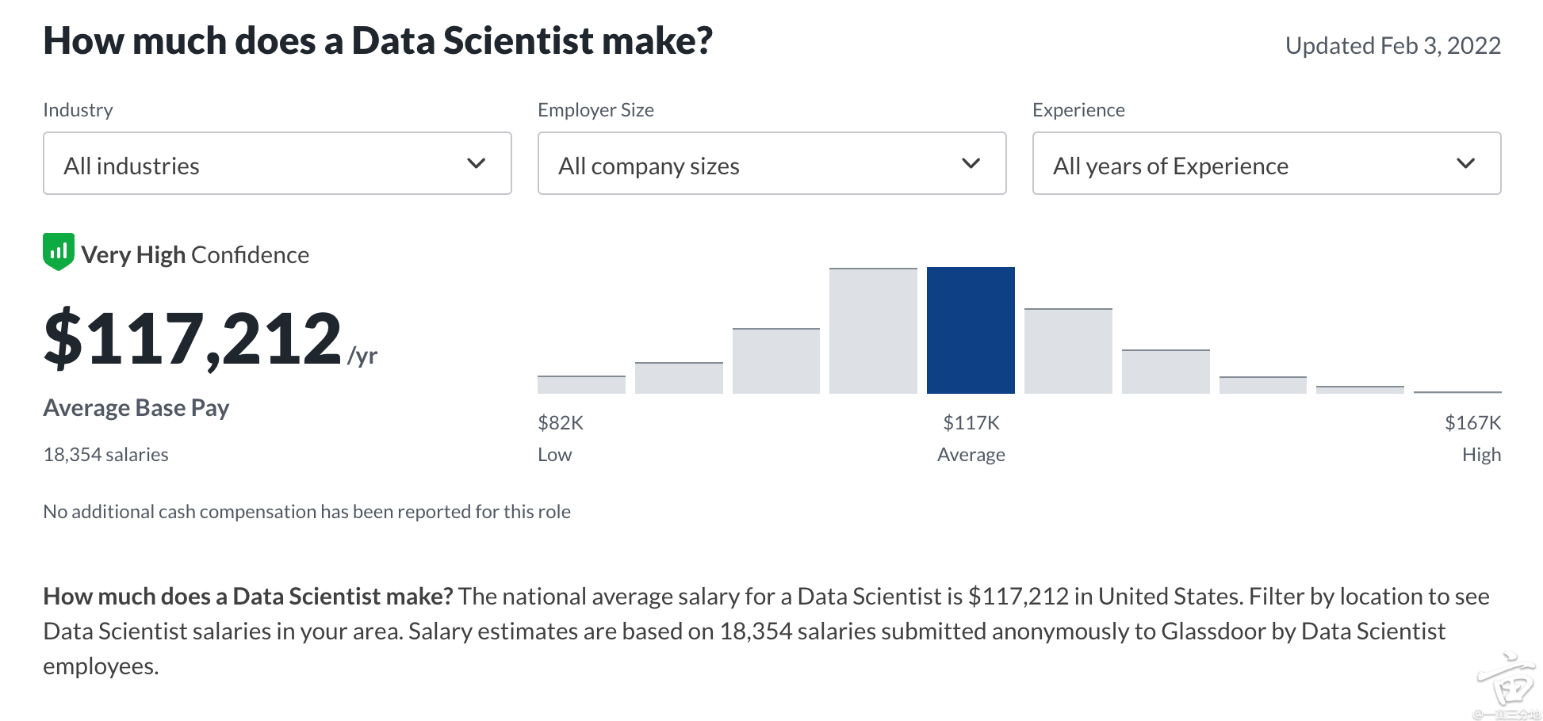Click the $82K Low label

tap(561, 437)
